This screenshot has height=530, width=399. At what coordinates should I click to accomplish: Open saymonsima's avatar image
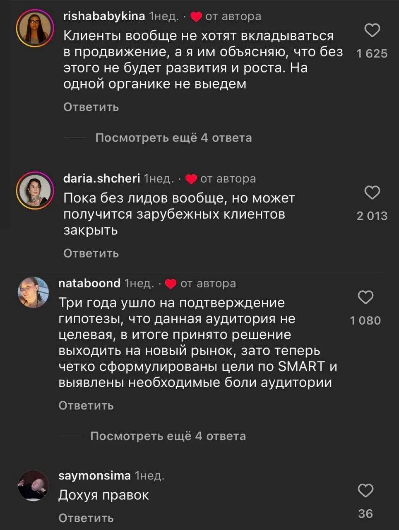tap(33, 486)
